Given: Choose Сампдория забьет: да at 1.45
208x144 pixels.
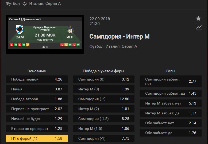Looking at the screenshot, I should [x=171, y=93].
